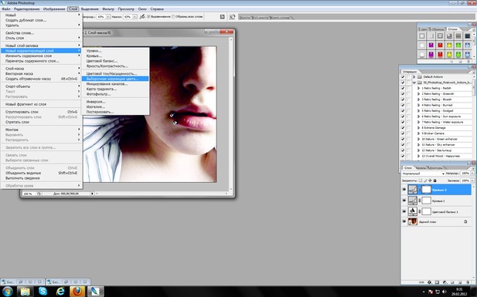Click Цветовой баланс 1 adjustment icon
This screenshot has width=477, height=297.
[413, 211]
